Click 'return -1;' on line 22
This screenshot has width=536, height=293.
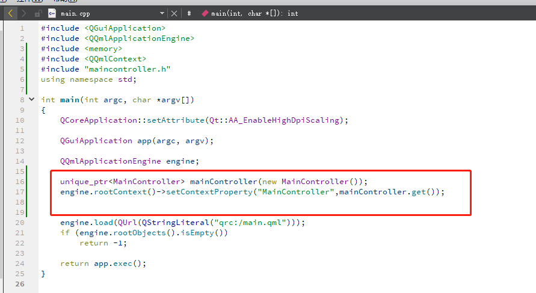tap(103, 243)
